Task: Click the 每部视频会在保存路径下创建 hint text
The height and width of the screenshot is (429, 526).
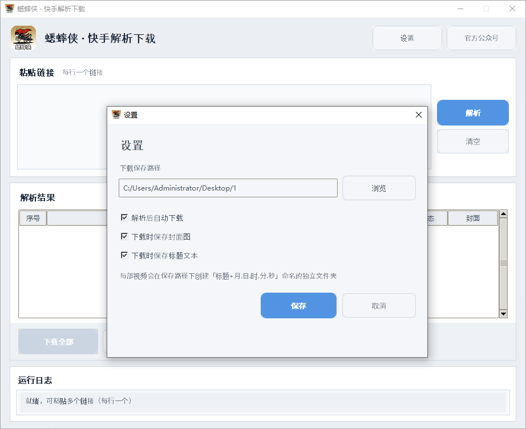Action: [x=228, y=276]
